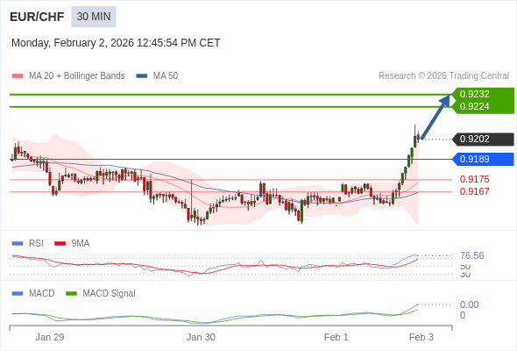Screen dimensions: 517x351
Task: Click the 'MA 50' legend label
Action: tap(166, 76)
